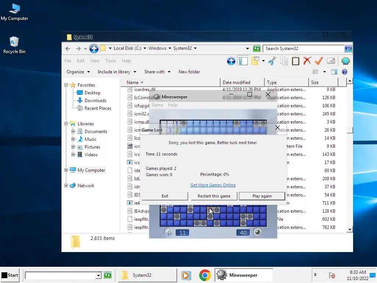Open the address bar history dropdown
The height and width of the screenshot is (283, 377).
click(x=247, y=48)
